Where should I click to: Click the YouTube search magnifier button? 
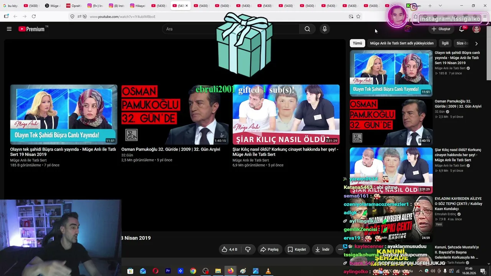point(307,29)
